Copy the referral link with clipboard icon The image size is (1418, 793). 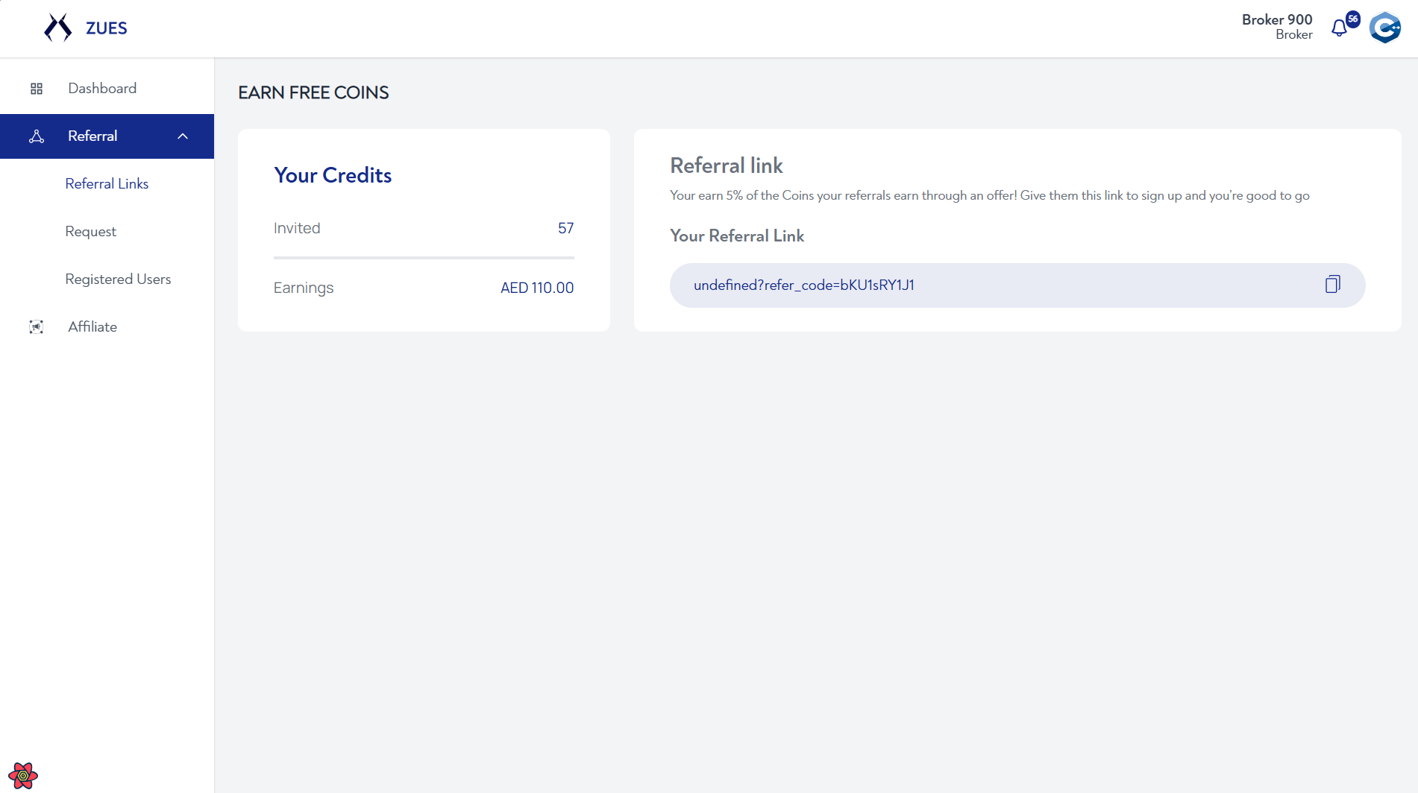pyautogui.click(x=1333, y=284)
